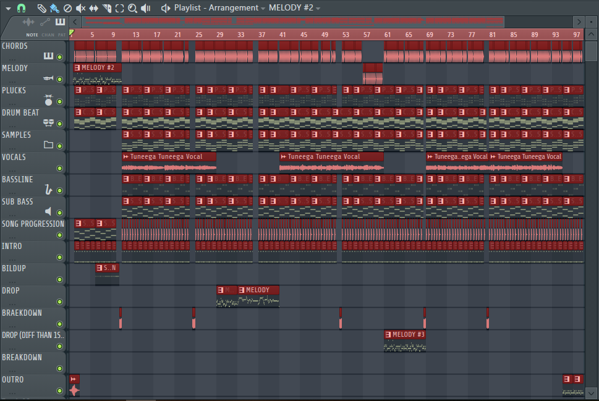Viewport: 599px width, 401px height.
Task: Open the MELODY #2 pattern dropdown
Action: (x=318, y=8)
